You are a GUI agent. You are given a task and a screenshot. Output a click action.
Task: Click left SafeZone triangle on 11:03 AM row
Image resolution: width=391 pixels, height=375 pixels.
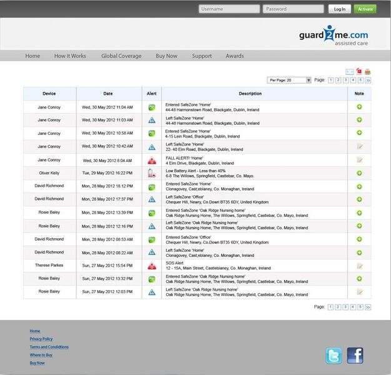[x=152, y=121]
